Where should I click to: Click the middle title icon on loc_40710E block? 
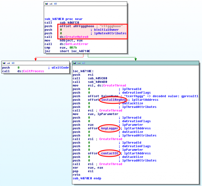[x=79, y=63]
